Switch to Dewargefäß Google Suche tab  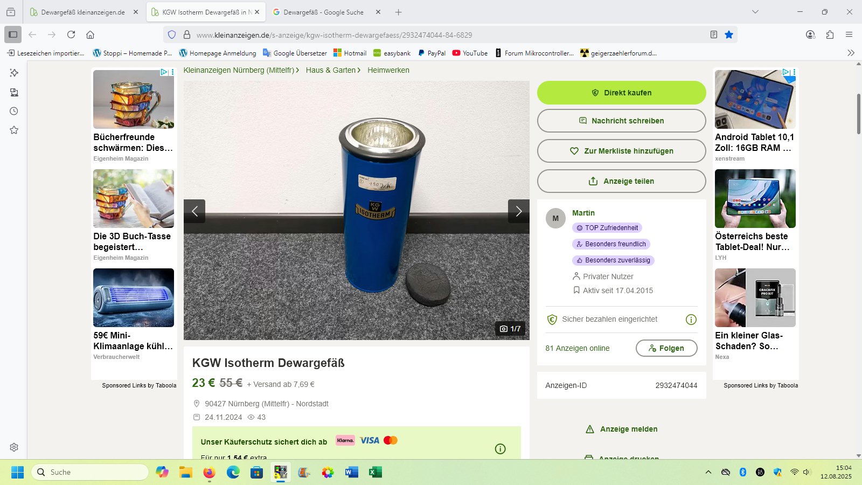point(323,12)
